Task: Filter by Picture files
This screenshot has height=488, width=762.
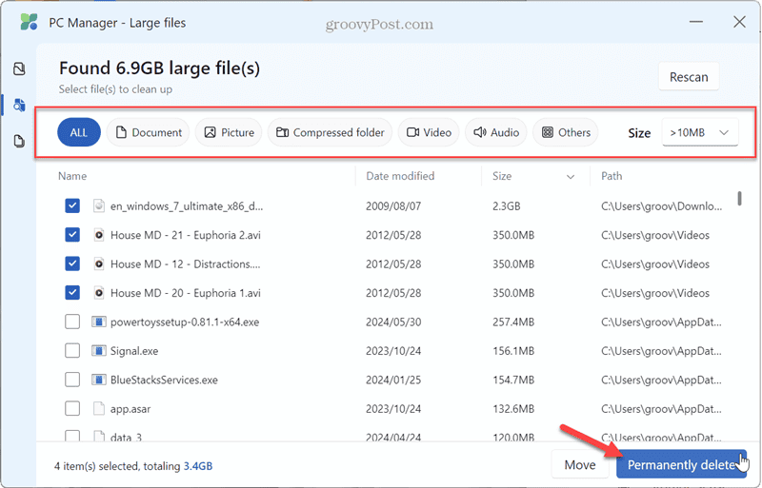Action: (x=229, y=132)
